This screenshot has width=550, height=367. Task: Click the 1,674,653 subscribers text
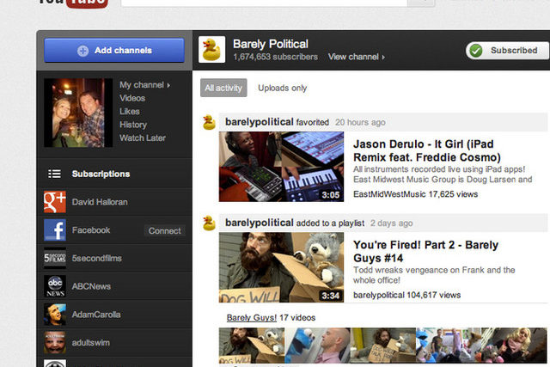coord(275,57)
